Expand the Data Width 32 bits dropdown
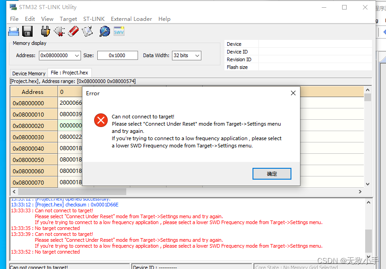The height and width of the screenshot is (269, 386). [x=197, y=55]
